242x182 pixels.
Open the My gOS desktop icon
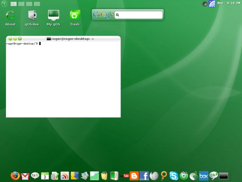click(x=53, y=18)
